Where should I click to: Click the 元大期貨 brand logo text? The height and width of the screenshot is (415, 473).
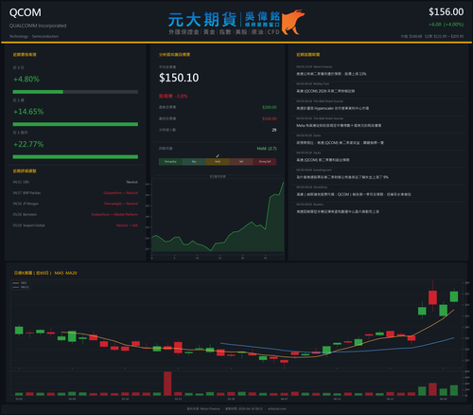pos(202,20)
